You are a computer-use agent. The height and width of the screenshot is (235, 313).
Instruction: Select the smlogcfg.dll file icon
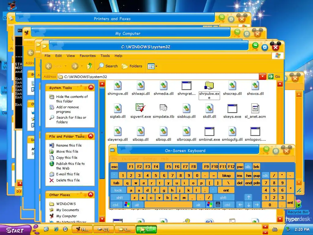[232, 132]
